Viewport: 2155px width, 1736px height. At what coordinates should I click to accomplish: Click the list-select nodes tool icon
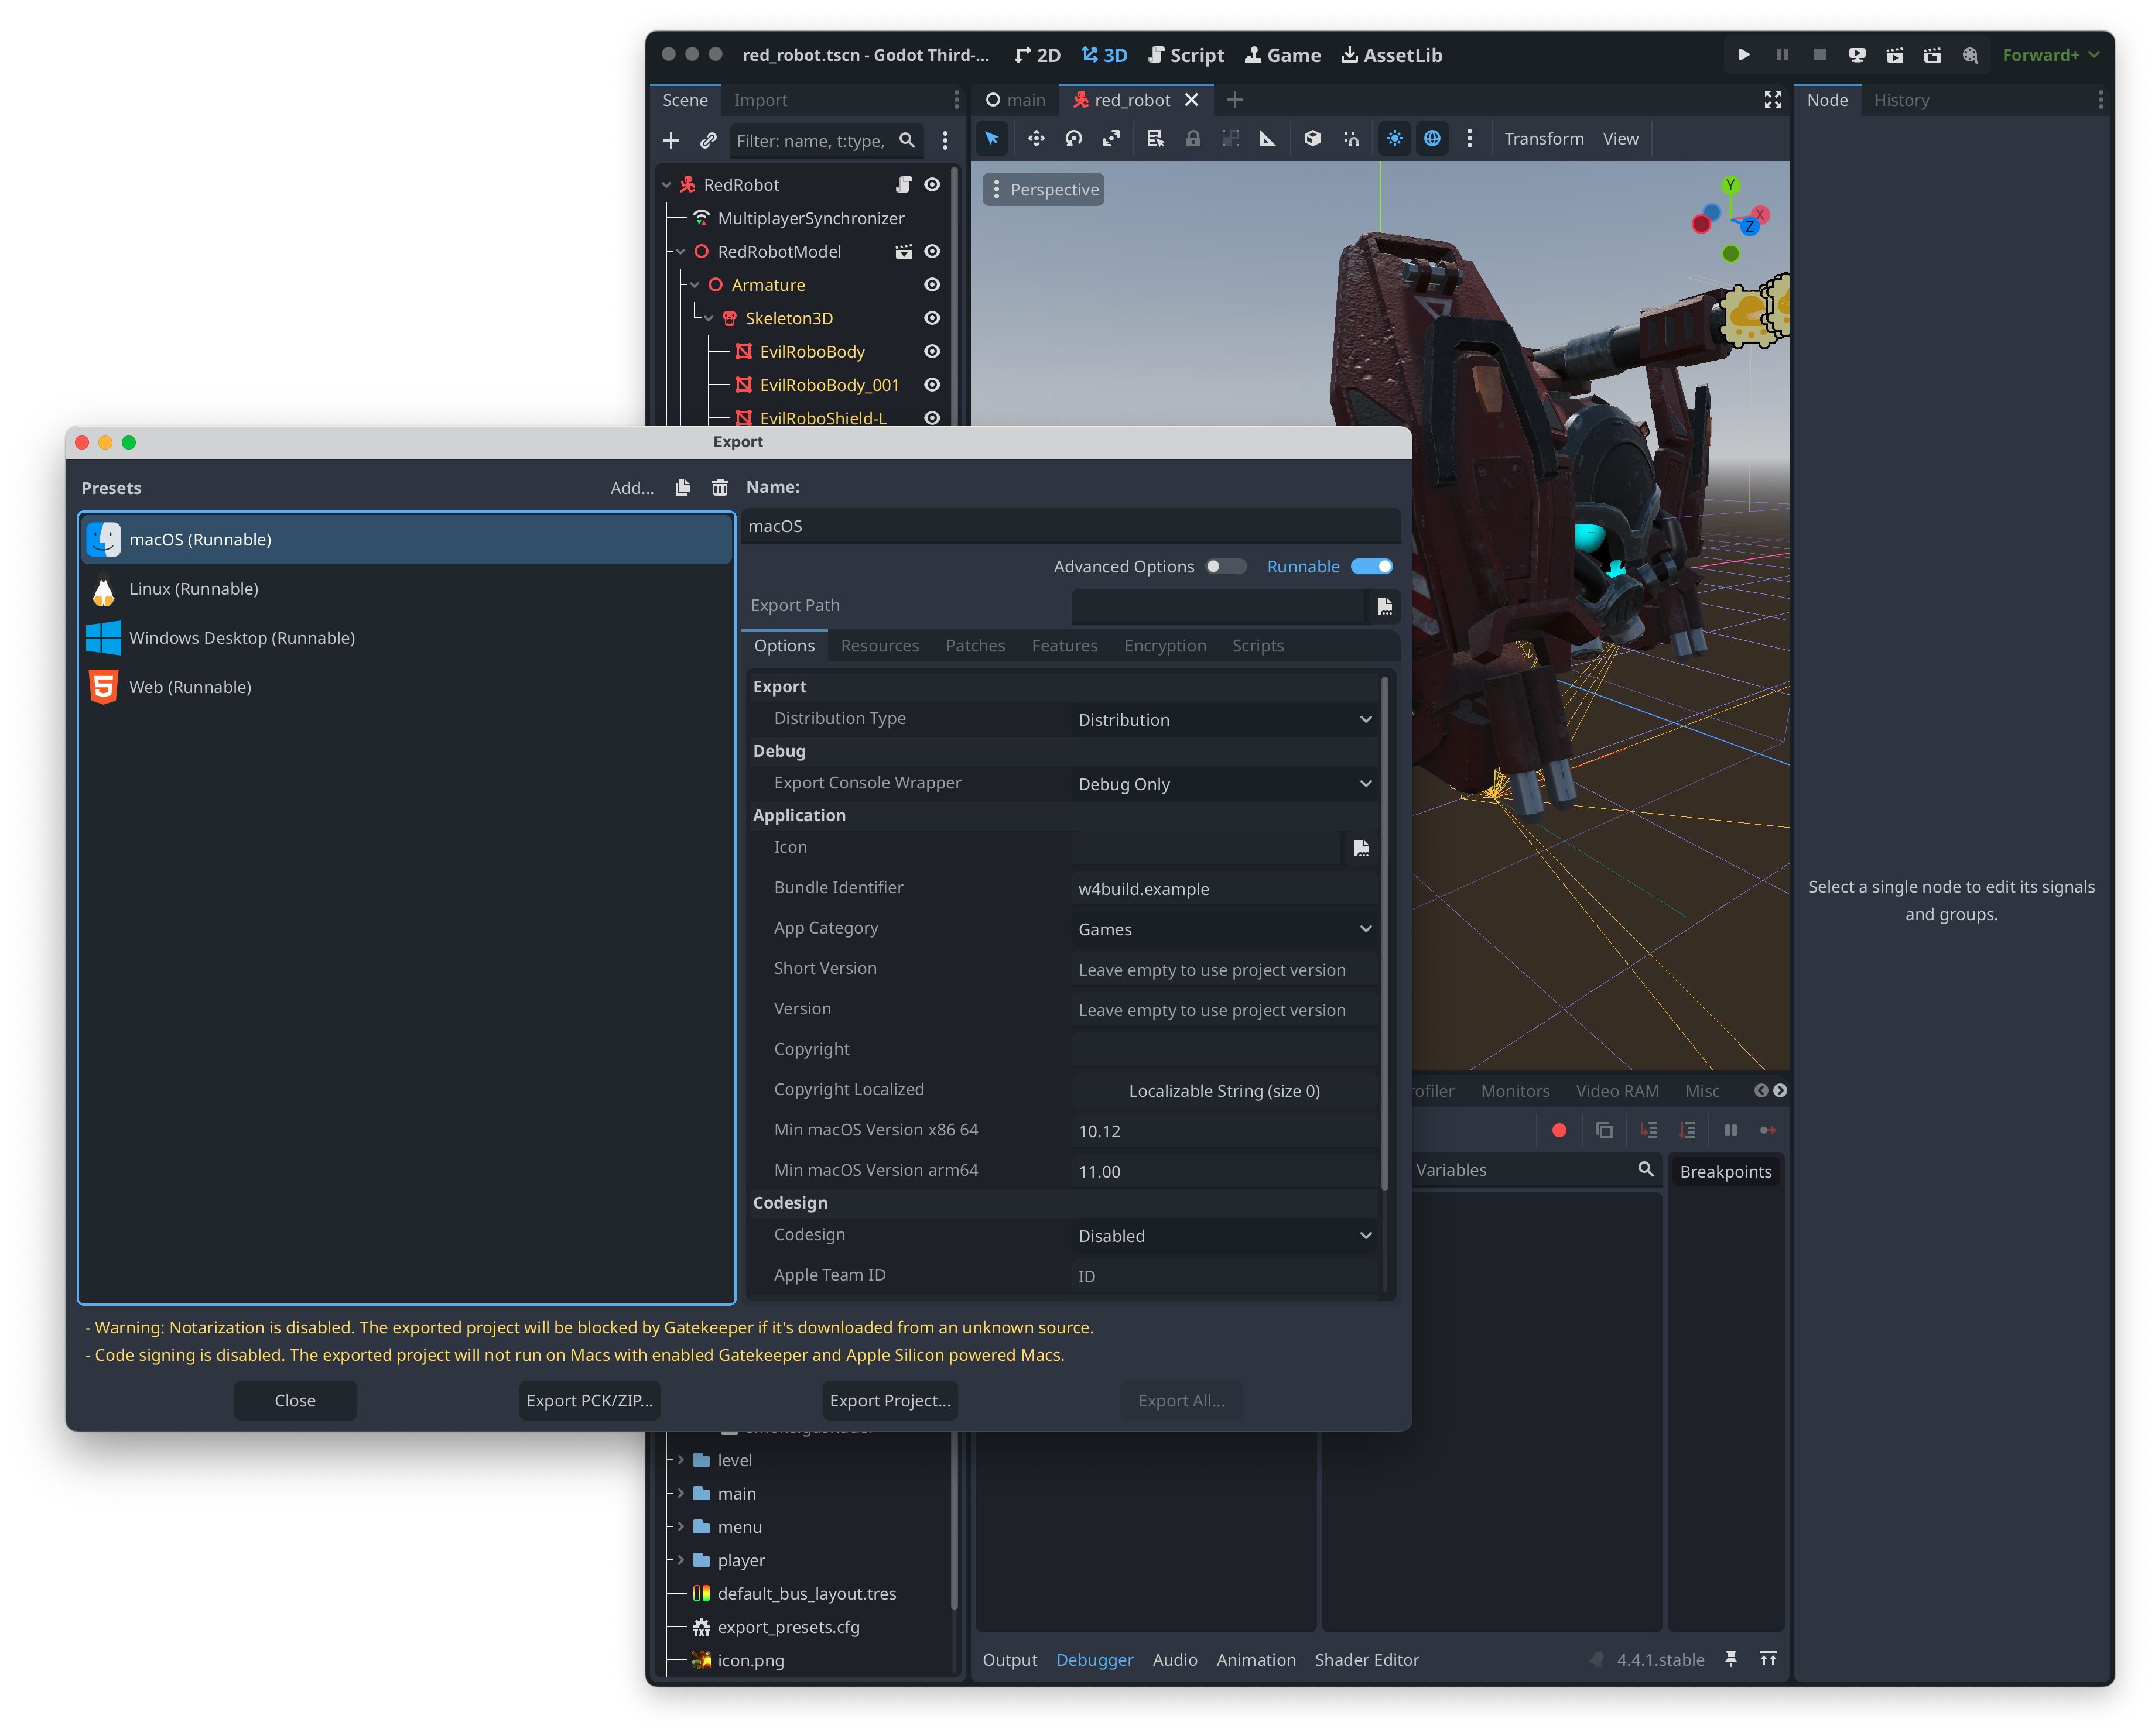[1155, 139]
